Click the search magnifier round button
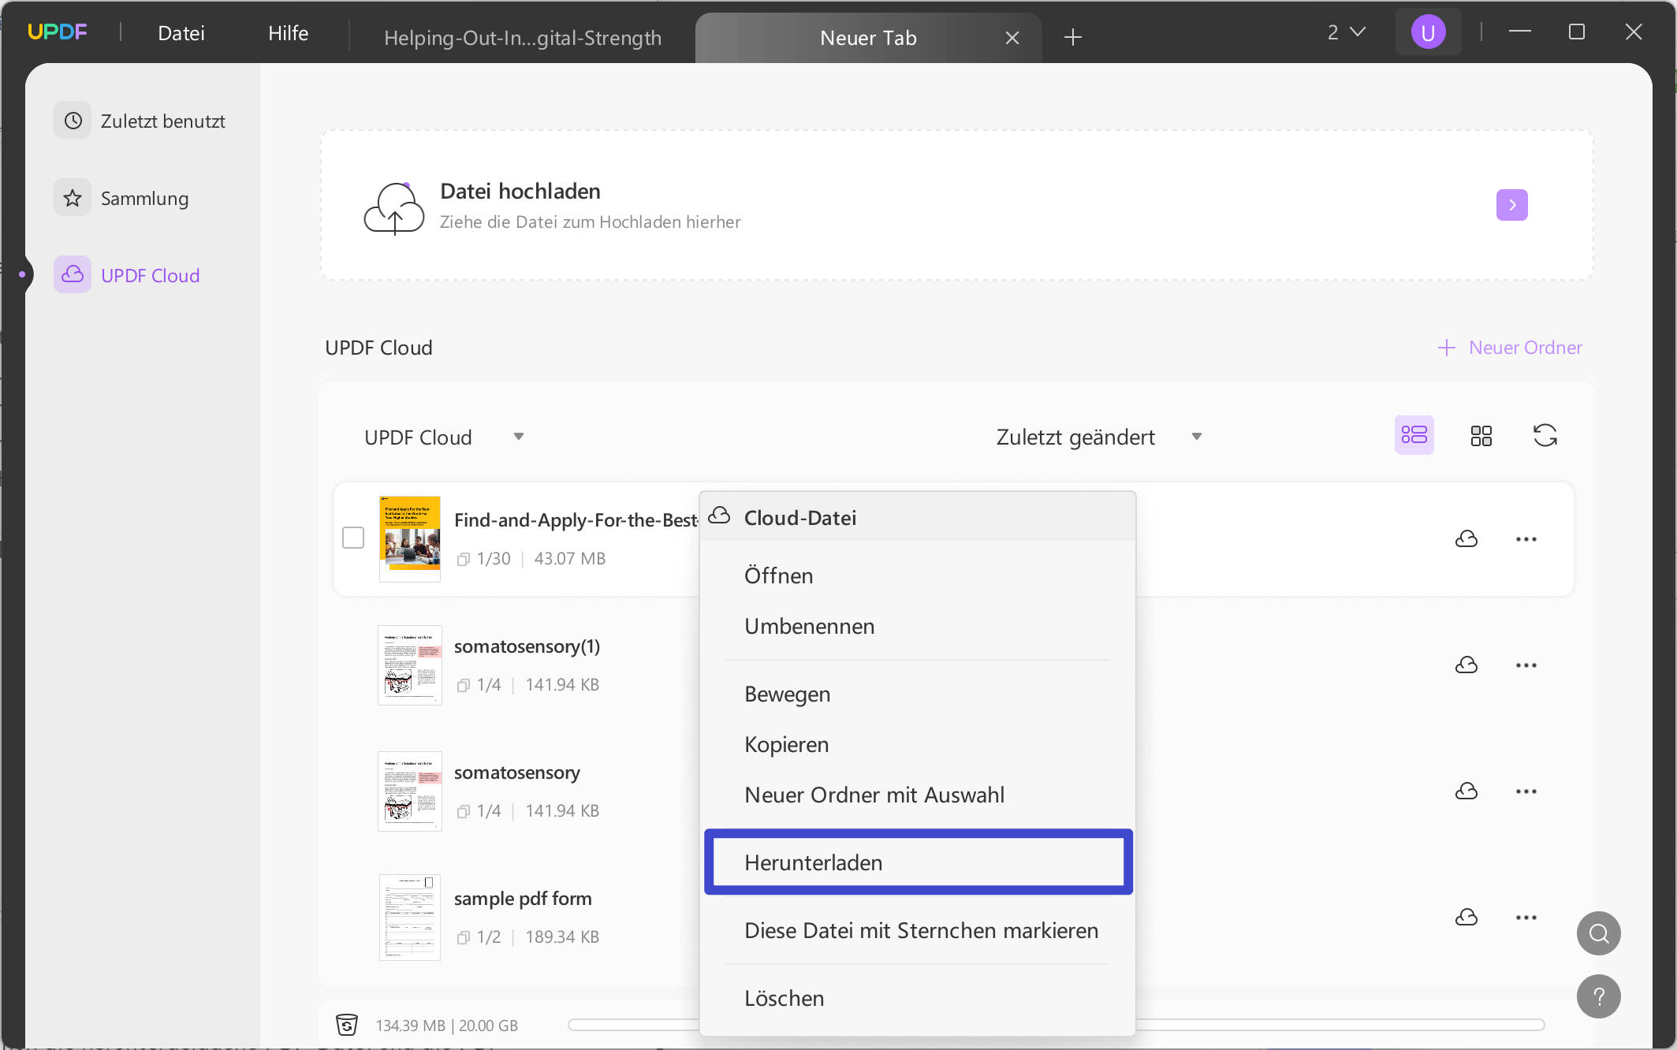1677x1050 pixels. pyautogui.click(x=1598, y=933)
